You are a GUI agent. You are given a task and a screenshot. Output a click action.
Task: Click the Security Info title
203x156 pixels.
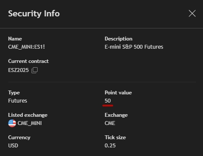point(34,14)
